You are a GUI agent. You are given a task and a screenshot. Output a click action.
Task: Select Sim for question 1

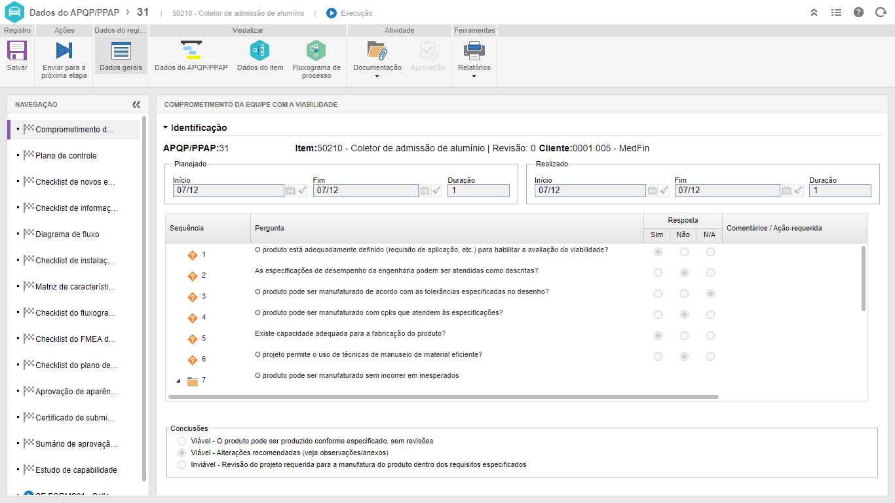pyautogui.click(x=658, y=252)
